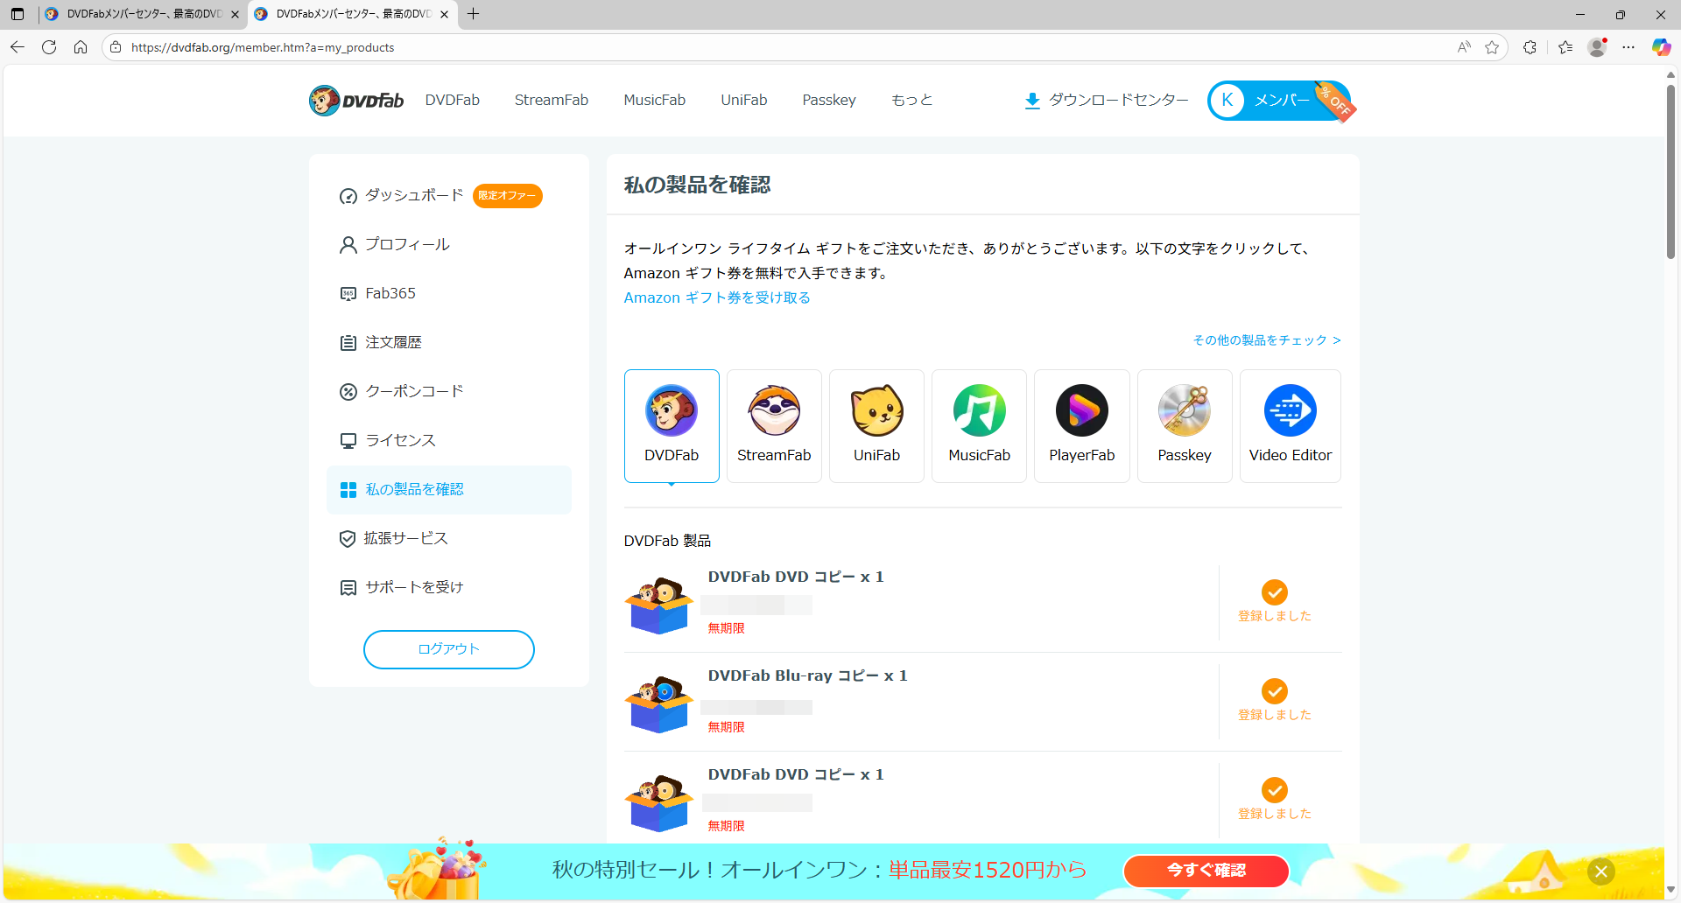Add page to favorites with star icon

tap(1492, 47)
